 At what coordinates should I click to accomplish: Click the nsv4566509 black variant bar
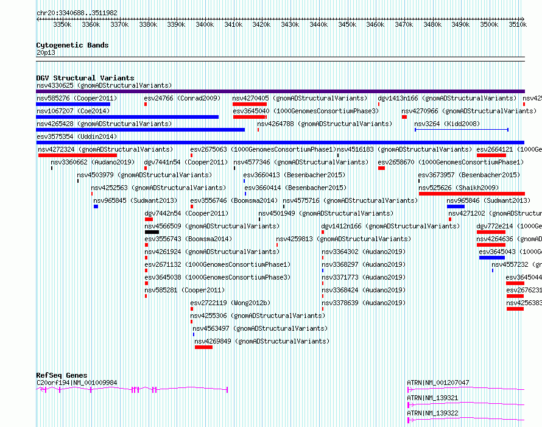tap(152, 232)
